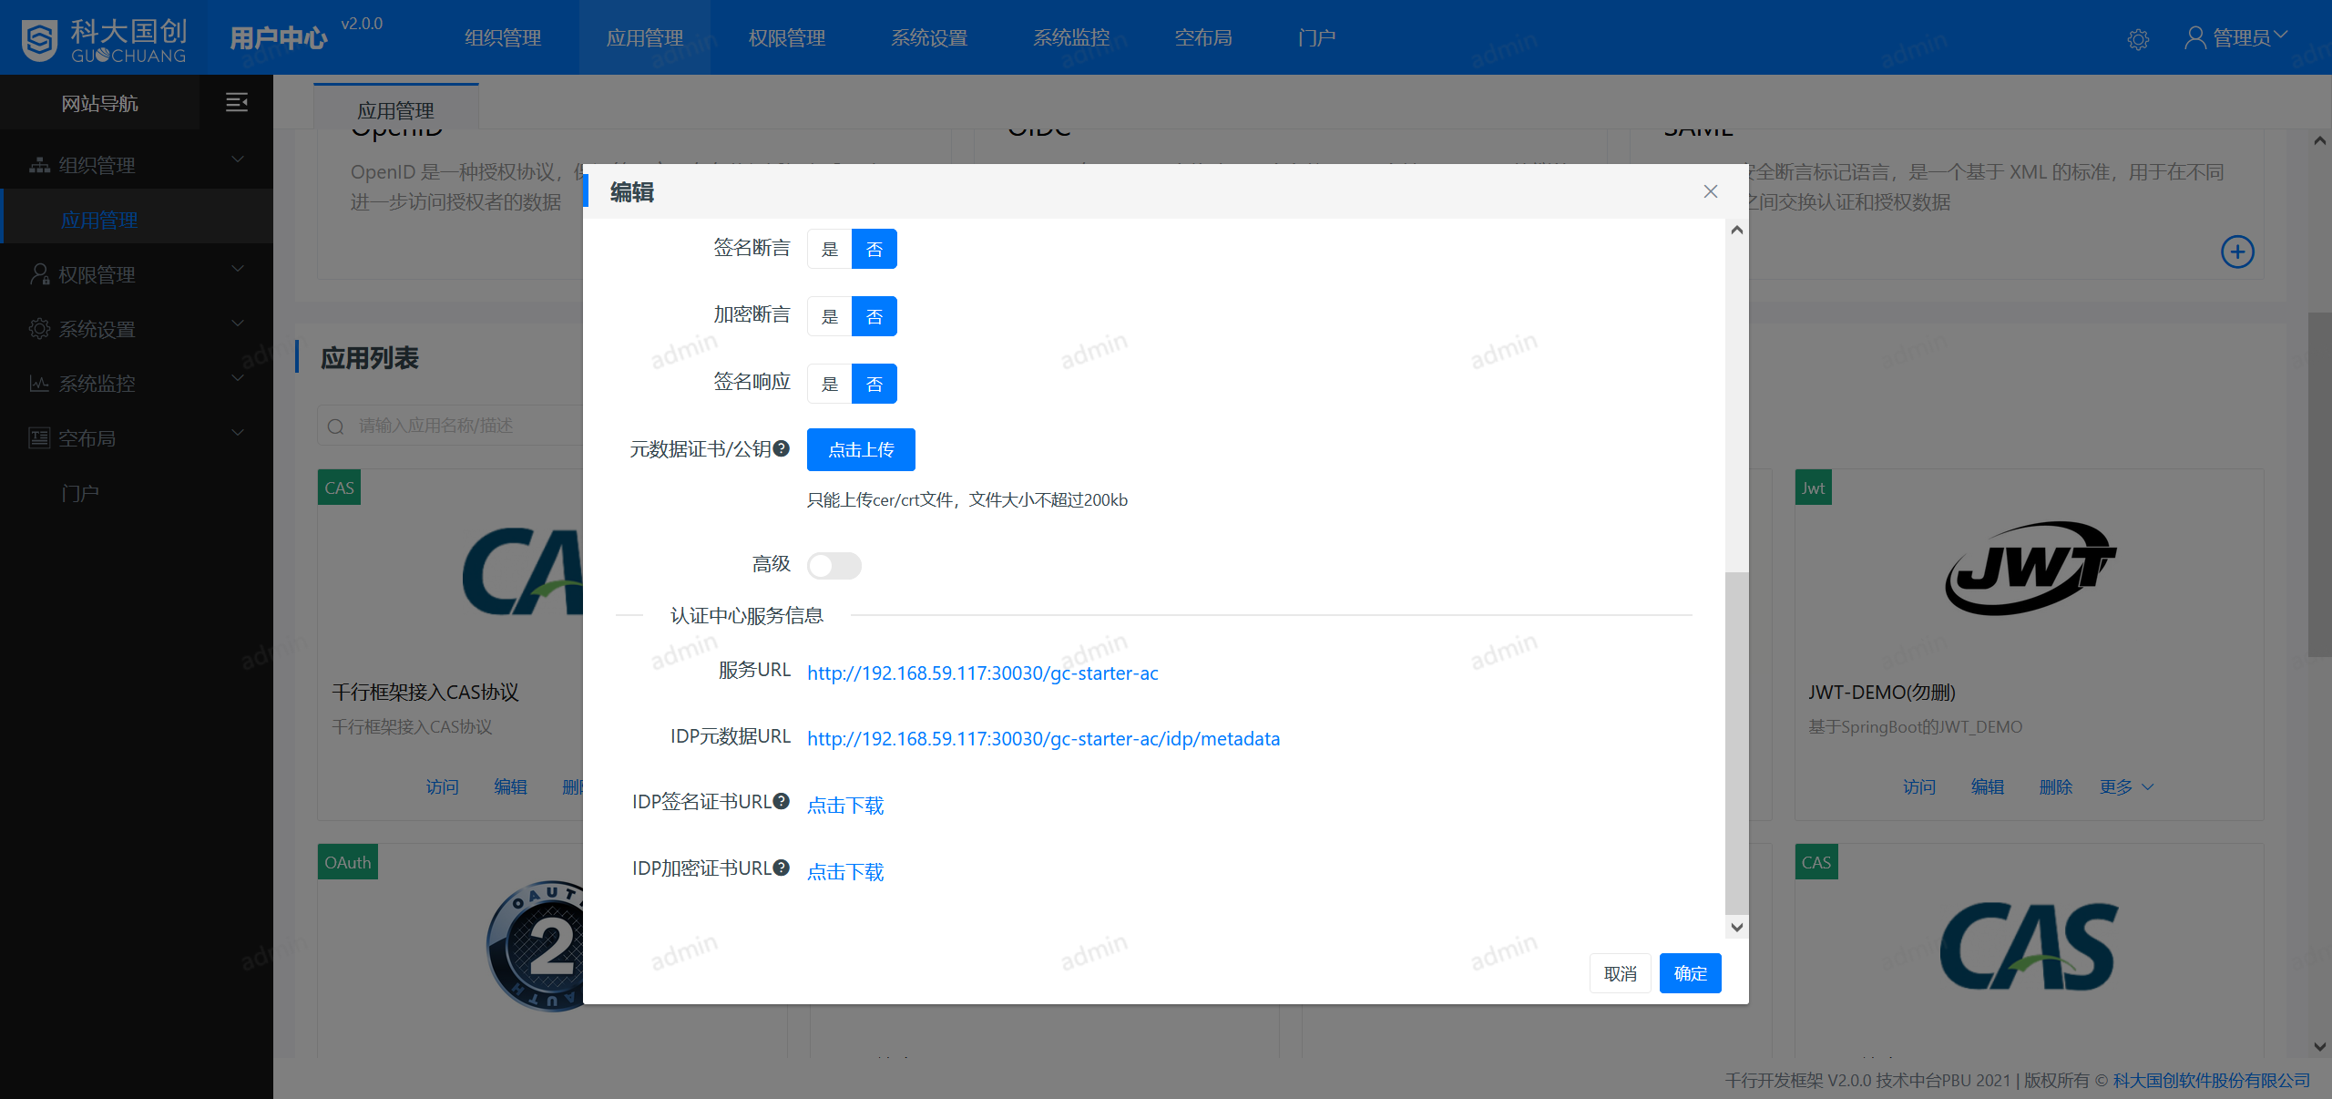The width and height of the screenshot is (2332, 1099).
Task: Close the 编辑 dialog with X icon
Action: [x=1710, y=191]
